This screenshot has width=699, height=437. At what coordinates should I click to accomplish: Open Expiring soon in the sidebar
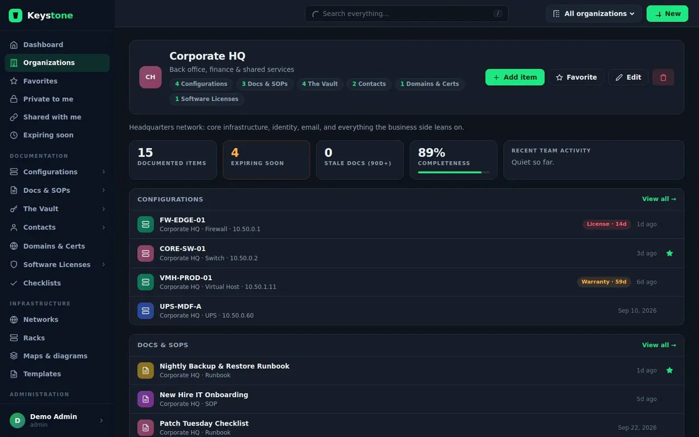click(x=57, y=135)
